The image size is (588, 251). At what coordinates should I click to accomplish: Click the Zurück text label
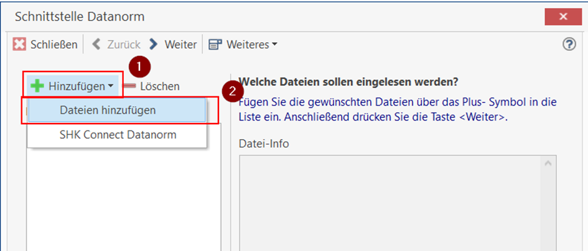coord(123,45)
